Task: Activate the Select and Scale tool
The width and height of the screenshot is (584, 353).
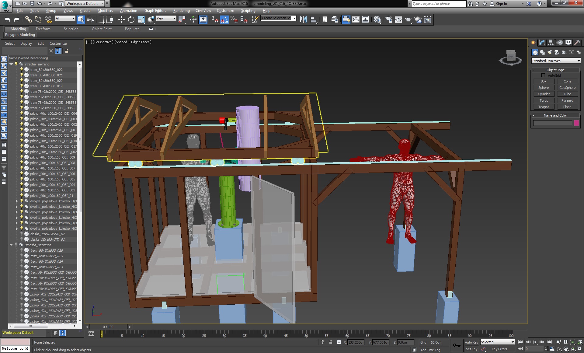Action: (141, 19)
